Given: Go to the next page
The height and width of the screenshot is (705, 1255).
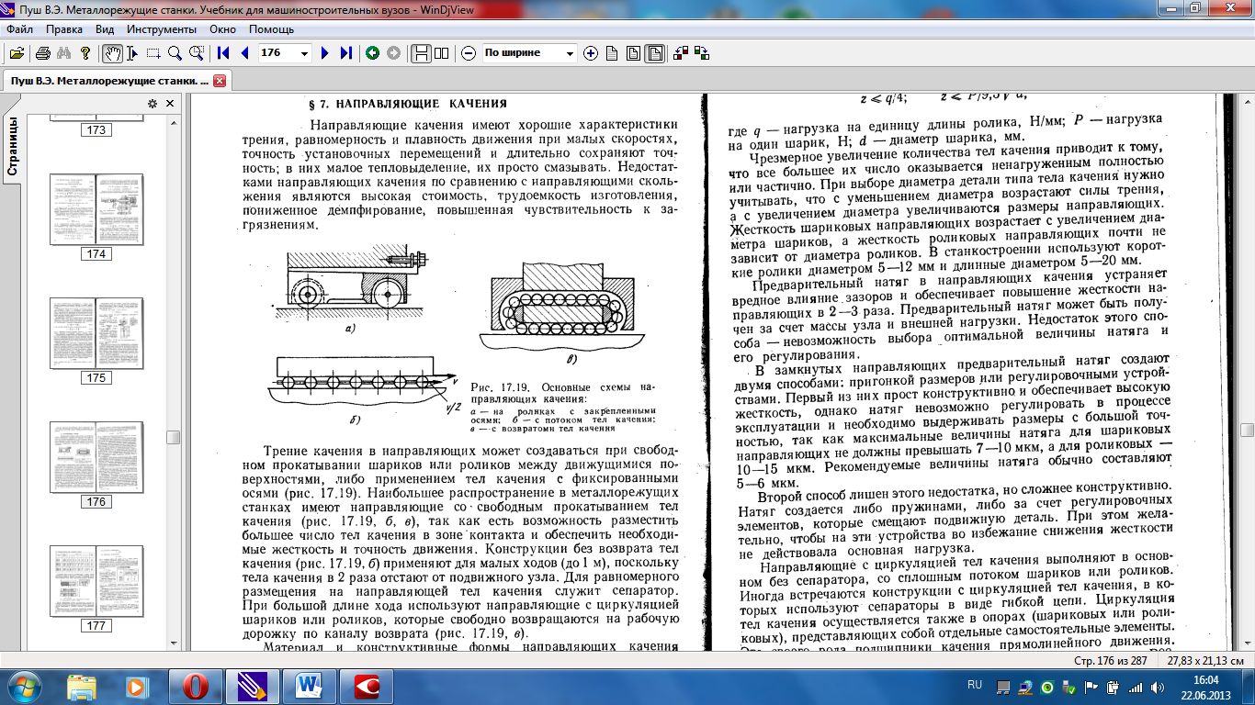Looking at the screenshot, I should point(324,53).
